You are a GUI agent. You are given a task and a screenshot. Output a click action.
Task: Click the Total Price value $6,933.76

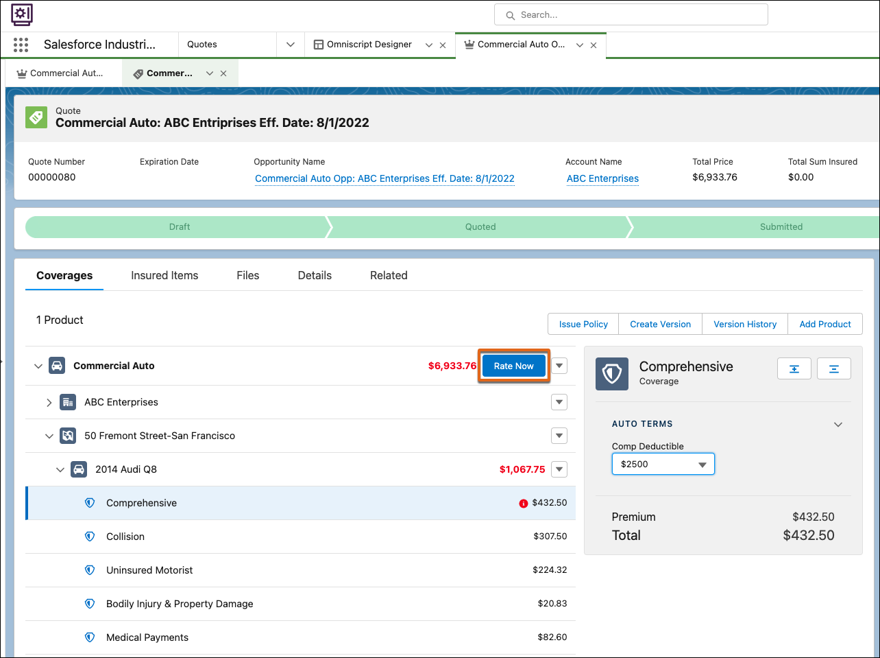coord(715,177)
